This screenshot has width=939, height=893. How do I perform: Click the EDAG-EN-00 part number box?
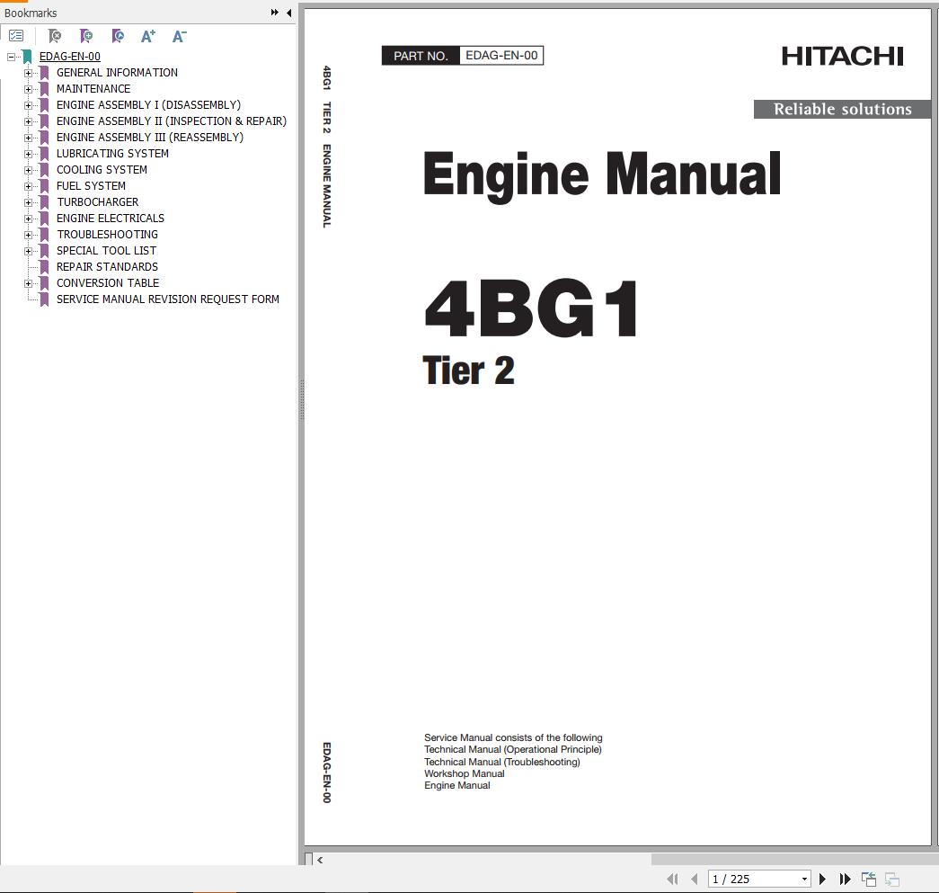[x=501, y=55]
